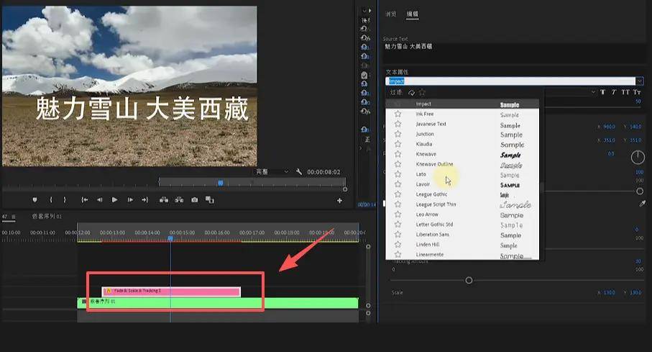Viewport: 652px width, 352px height.
Task: Choose League Gothic font
Action: 462,194
